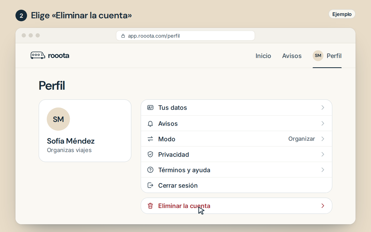Click the Modo label
Screen dimensions: 371x232
pyautogui.click(x=166, y=139)
